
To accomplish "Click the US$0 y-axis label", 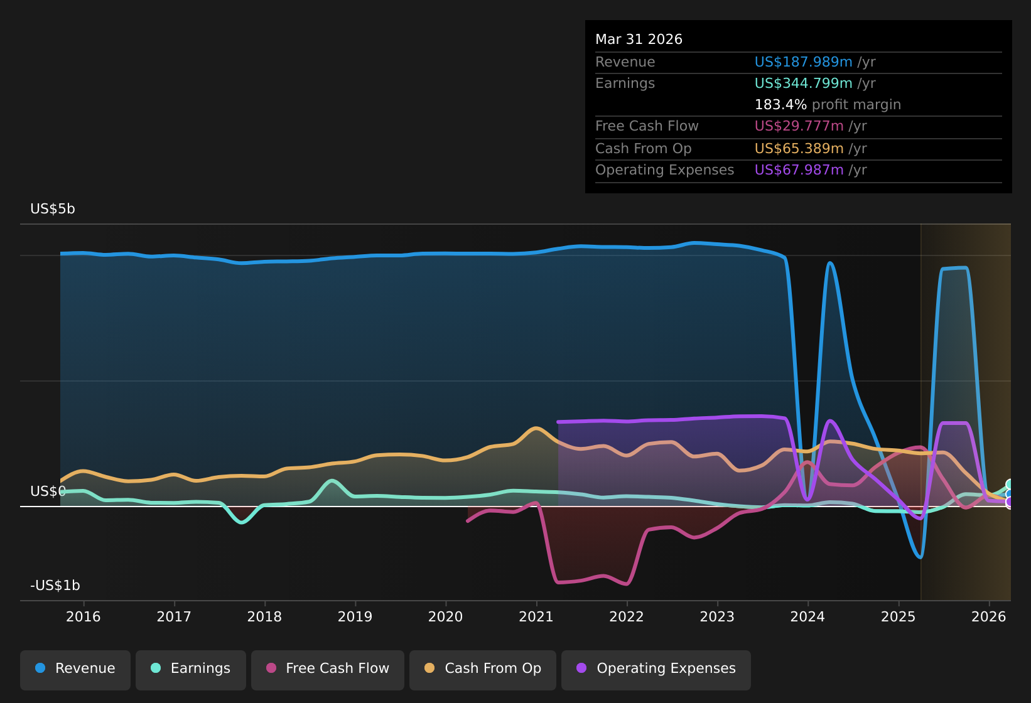I will (x=48, y=491).
